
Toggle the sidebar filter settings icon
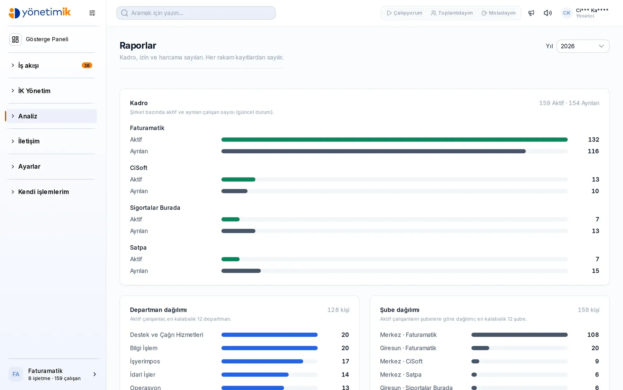coord(92,13)
